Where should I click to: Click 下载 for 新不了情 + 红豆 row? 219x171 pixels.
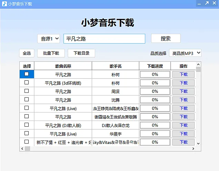[183, 142]
